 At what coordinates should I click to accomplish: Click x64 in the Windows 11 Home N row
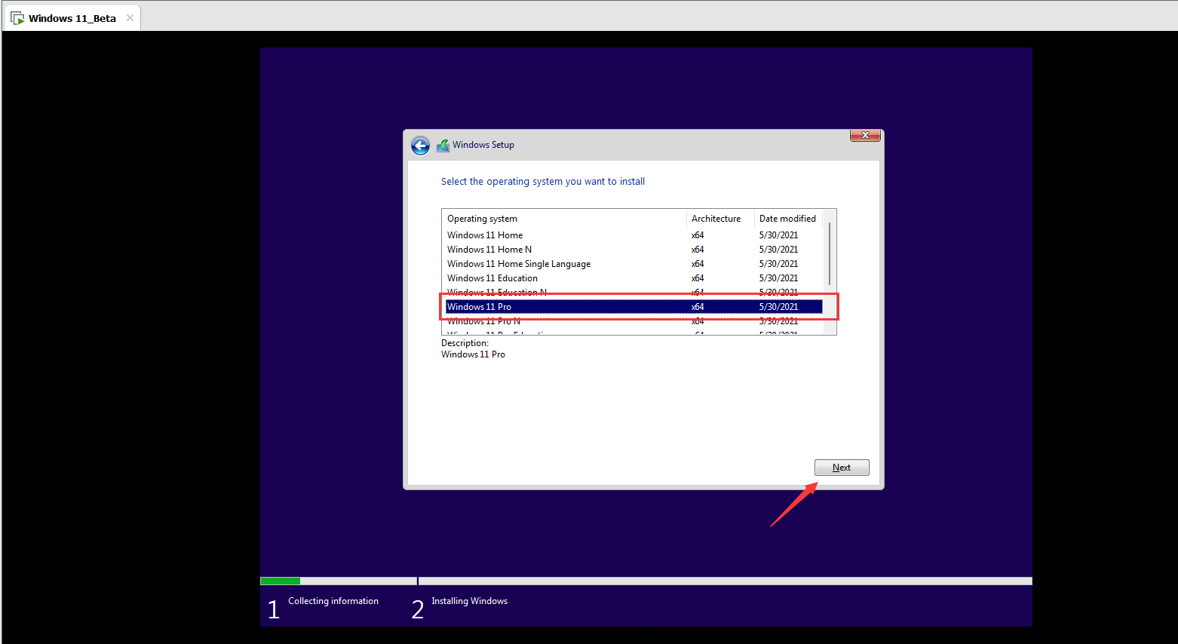[698, 250]
